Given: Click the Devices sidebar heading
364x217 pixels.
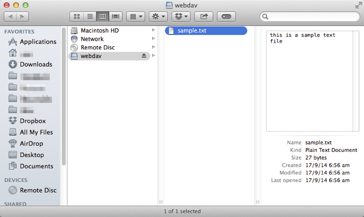Looking at the screenshot, I should [x=16, y=180].
